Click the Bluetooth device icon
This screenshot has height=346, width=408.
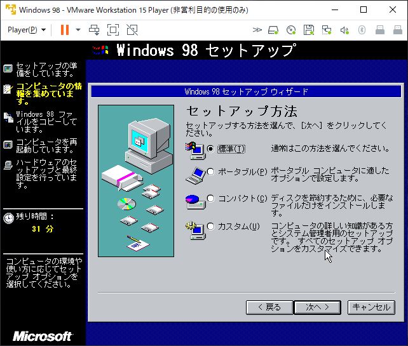pyautogui.click(x=362, y=30)
